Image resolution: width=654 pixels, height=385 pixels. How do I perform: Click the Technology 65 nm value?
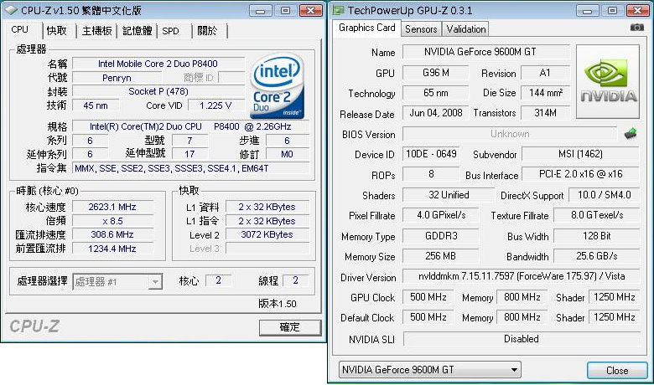tap(436, 93)
